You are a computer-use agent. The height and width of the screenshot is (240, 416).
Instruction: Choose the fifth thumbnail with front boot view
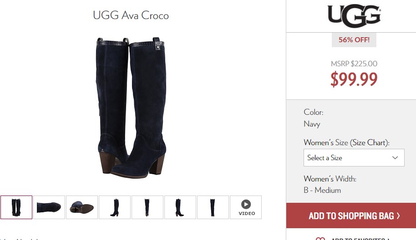[147, 207]
